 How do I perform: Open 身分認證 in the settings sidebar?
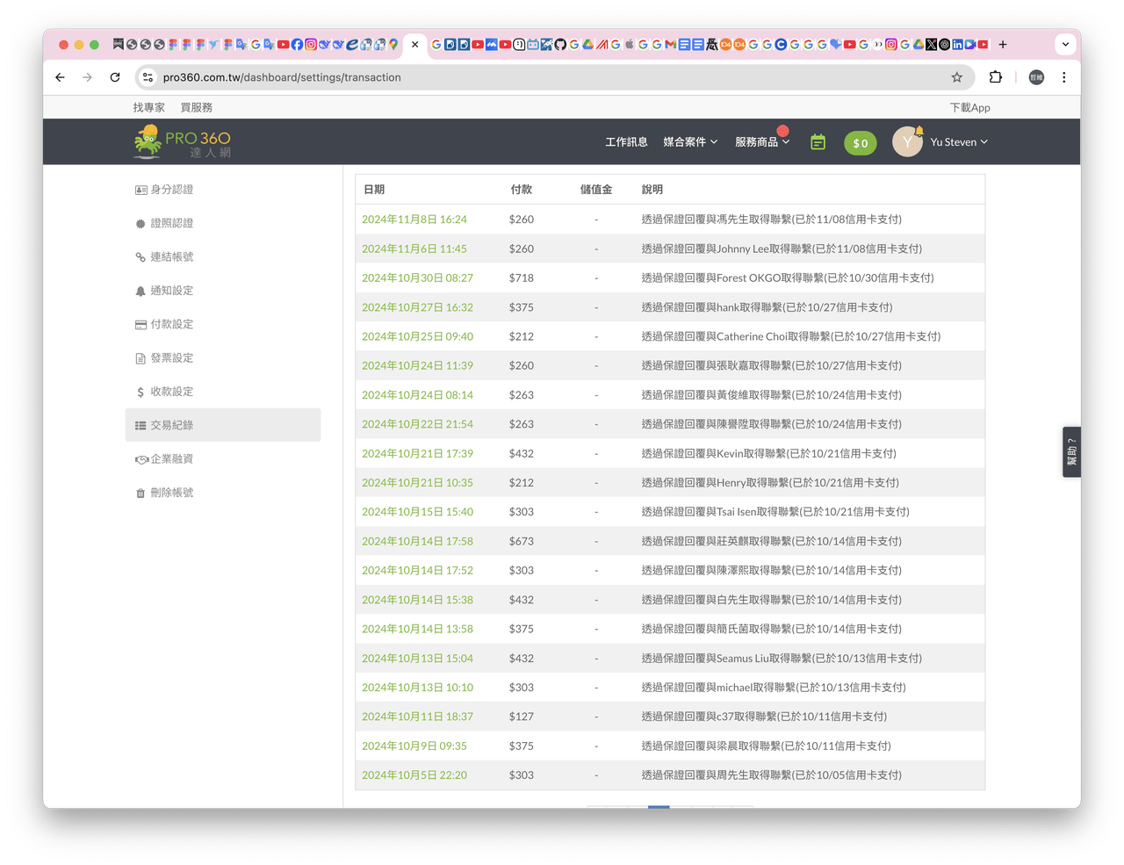[x=164, y=190]
